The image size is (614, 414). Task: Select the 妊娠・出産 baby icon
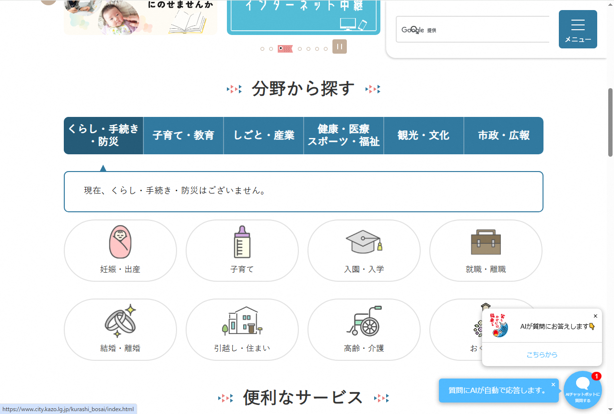click(120, 242)
